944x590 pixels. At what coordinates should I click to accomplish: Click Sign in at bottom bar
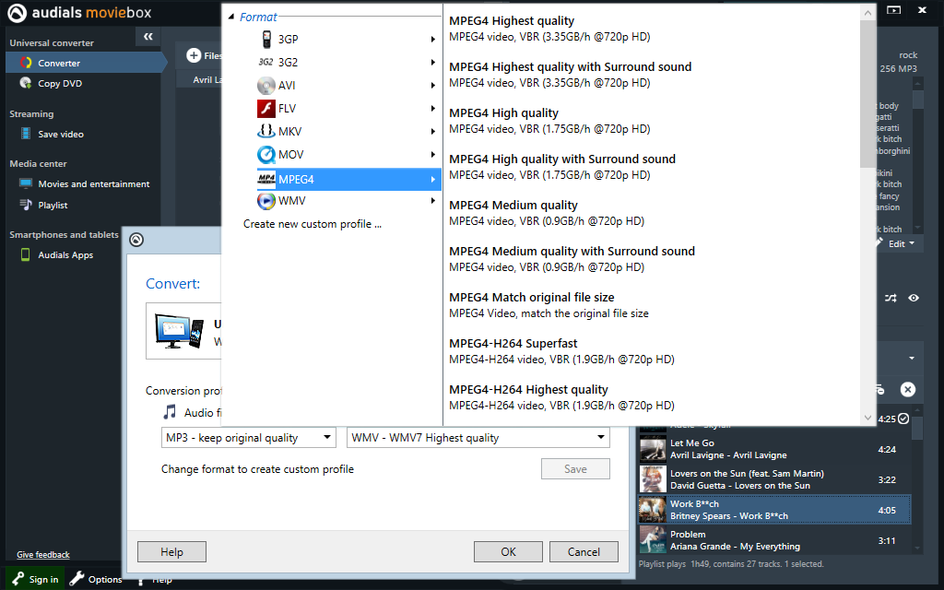click(36, 579)
